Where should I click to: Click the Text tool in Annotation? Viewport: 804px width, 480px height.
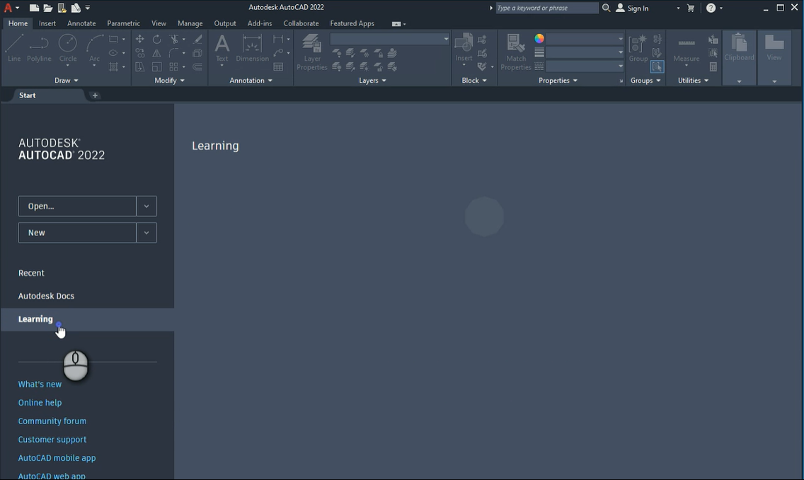[x=222, y=48]
